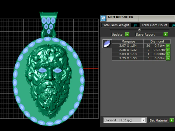Click the marquise gem thumbnail in the report

pyautogui.click(x=107, y=44)
